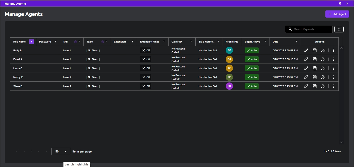
Task: Edit agent Betty B with pencil icon
Action: [306, 51]
